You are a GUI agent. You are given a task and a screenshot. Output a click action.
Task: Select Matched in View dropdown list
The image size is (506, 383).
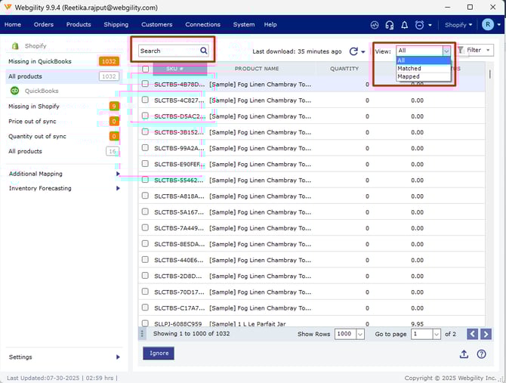(409, 69)
